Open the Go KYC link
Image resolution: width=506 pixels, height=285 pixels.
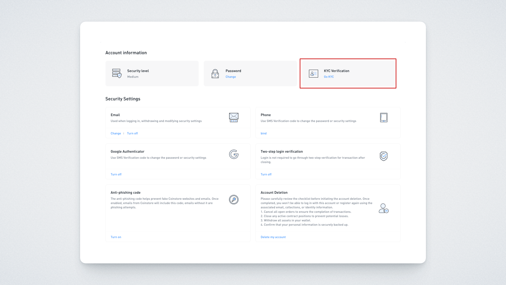[x=329, y=77]
